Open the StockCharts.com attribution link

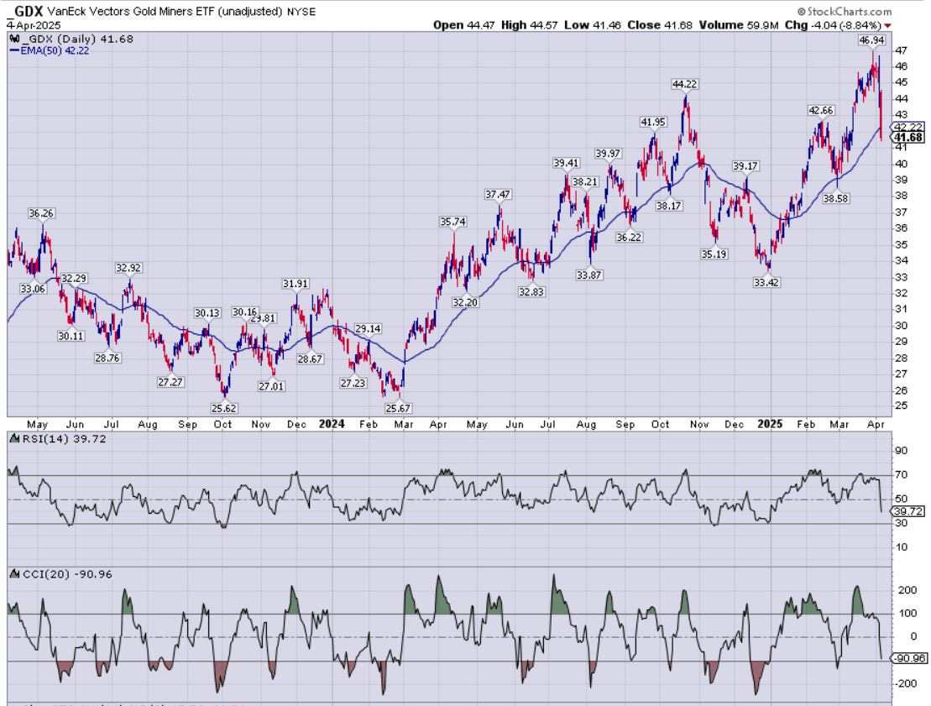[844, 11]
